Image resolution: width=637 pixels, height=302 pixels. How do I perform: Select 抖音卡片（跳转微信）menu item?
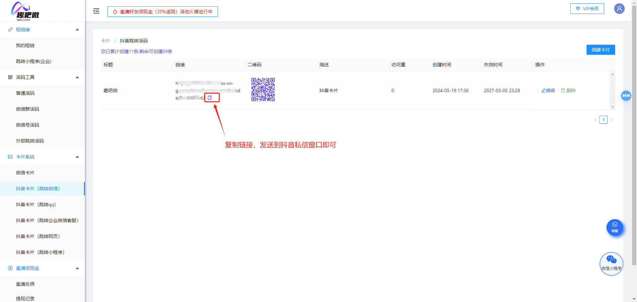42,189
